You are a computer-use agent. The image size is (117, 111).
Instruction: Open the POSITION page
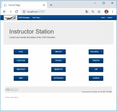coord(21,60)
